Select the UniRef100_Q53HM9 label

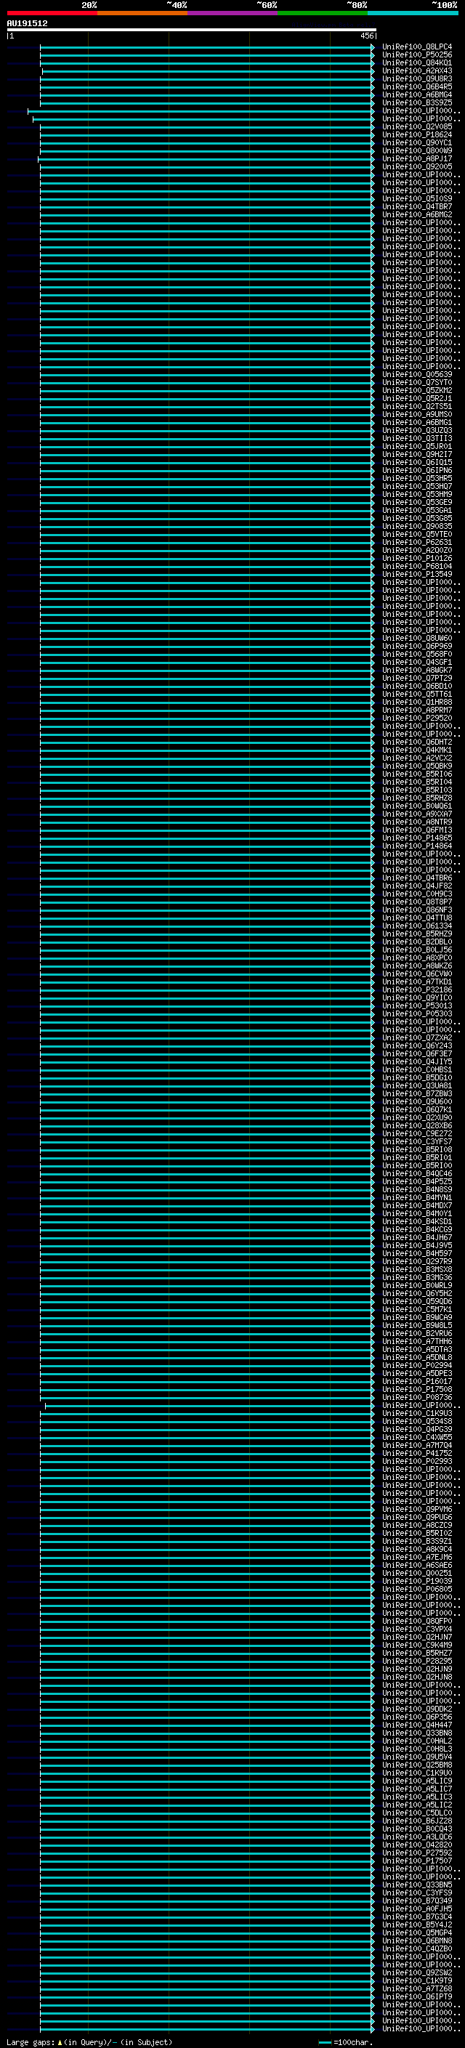[416, 495]
